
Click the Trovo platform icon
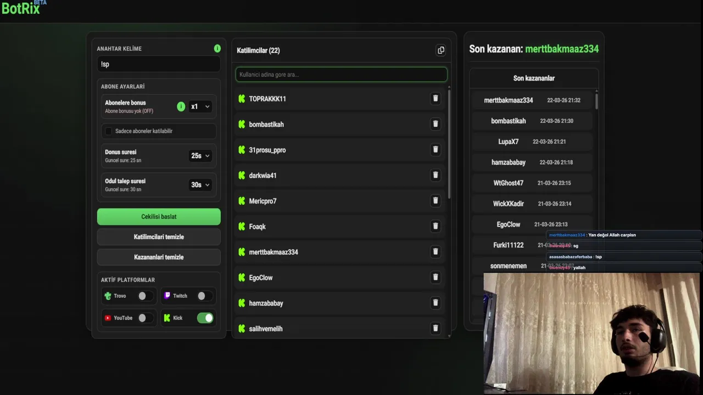click(108, 296)
